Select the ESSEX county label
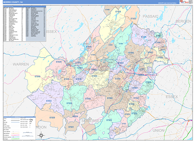This screenshot has width=195, height=143. pyautogui.click(x=172, y=97)
